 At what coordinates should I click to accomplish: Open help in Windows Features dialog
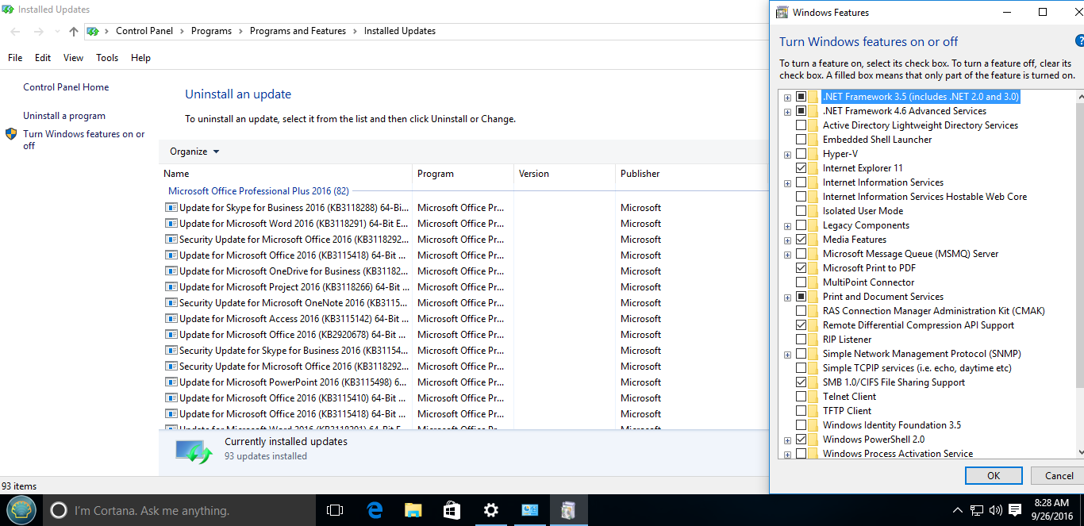(x=1078, y=41)
